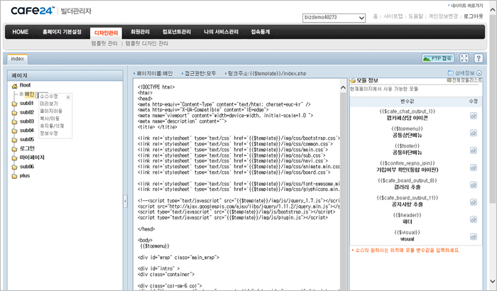497x291 pixels.
Task: Edit the 웹카페상담 아이콘 module via its icon
Action: tap(474, 116)
